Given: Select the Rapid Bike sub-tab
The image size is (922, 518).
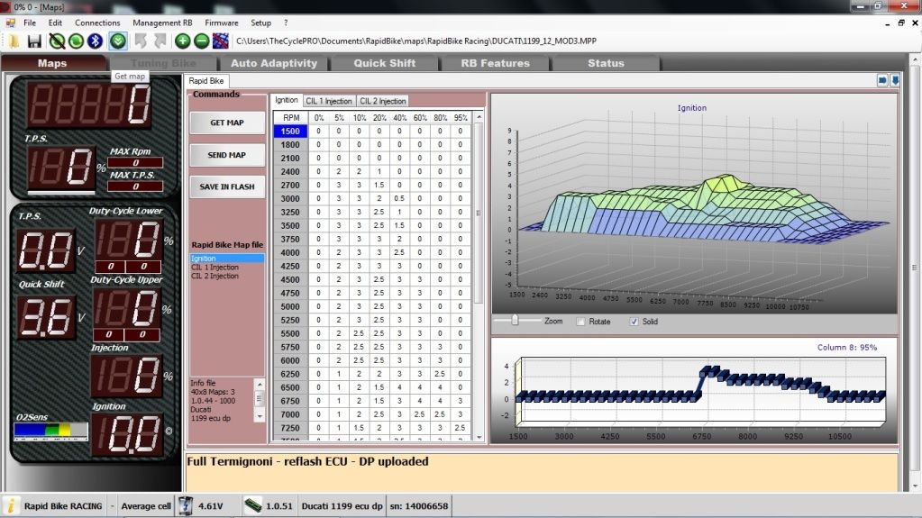Looking at the screenshot, I should [205, 80].
